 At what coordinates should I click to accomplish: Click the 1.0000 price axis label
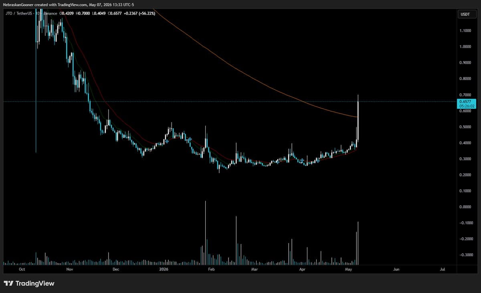point(465,46)
